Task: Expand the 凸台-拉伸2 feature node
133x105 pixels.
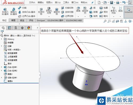Action: 2,71
